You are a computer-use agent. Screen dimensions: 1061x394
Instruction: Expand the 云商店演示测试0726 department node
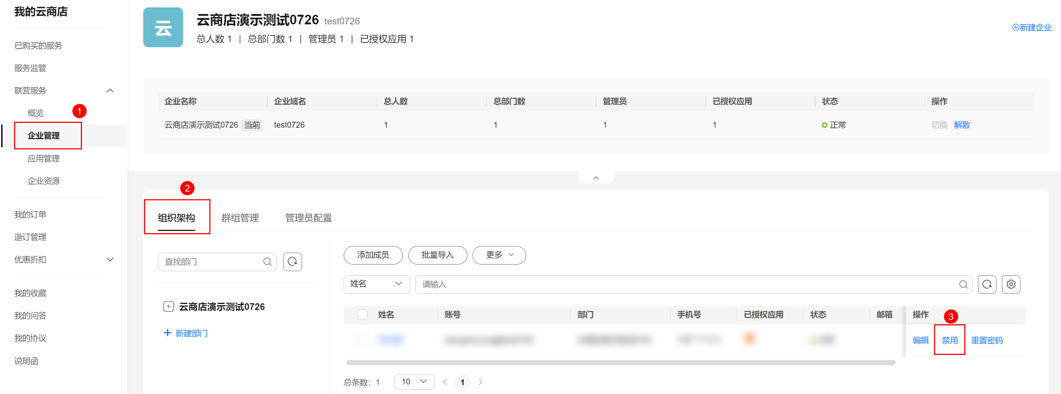[168, 307]
